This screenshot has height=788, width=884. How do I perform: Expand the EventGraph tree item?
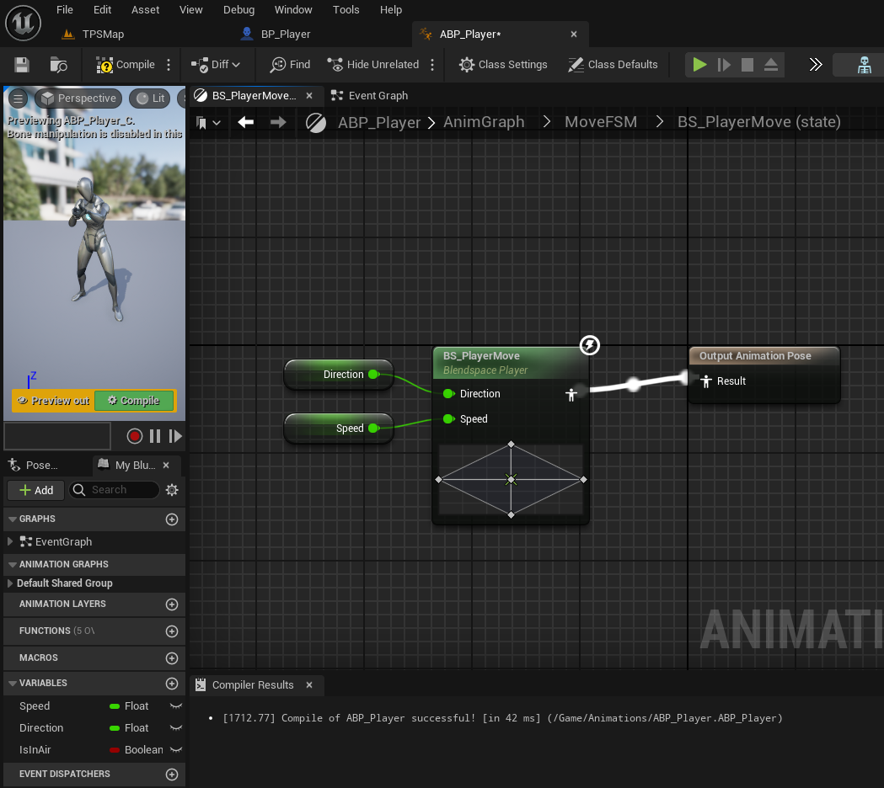click(x=9, y=542)
